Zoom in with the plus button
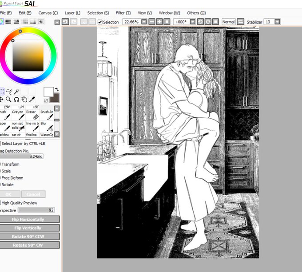Viewport: 302px width, 272px height. coord(159,22)
